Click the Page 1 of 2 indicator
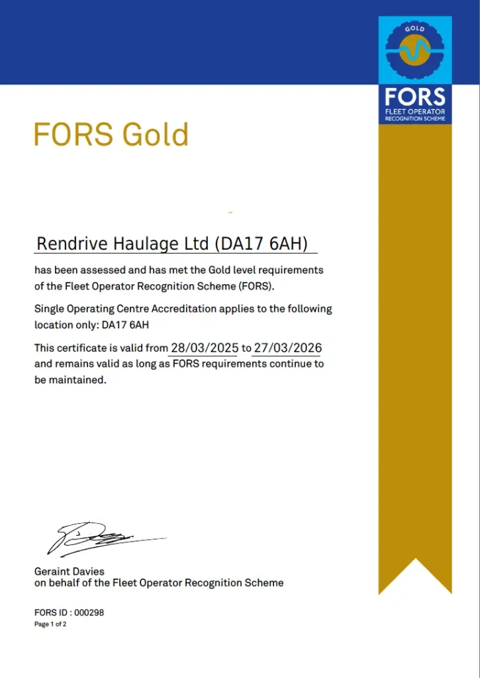This screenshot has height=678, width=480. tap(50, 624)
